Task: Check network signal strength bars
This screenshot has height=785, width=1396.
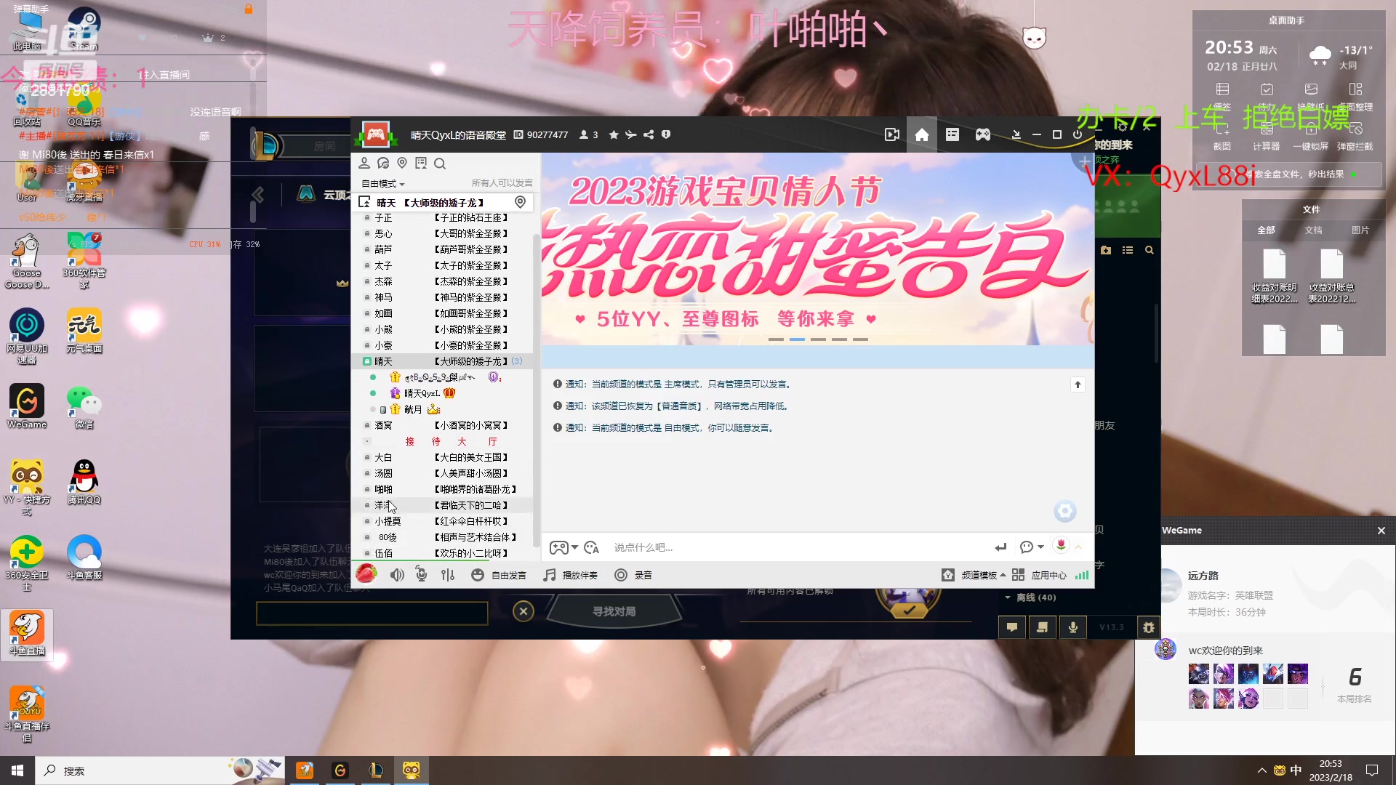Action: pos(1082,575)
